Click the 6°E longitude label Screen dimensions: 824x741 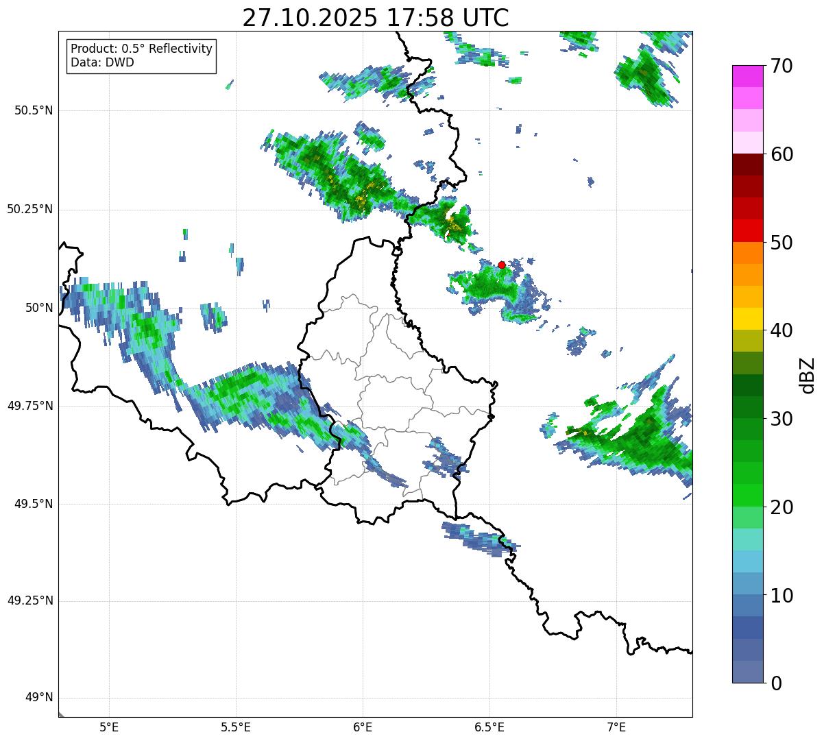click(x=363, y=727)
